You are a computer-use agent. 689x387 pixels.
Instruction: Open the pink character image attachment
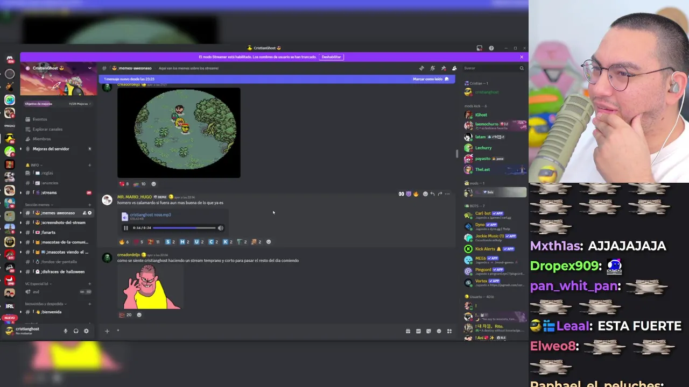click(150, 287)
